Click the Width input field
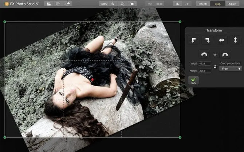 click(x=205, y=63)
